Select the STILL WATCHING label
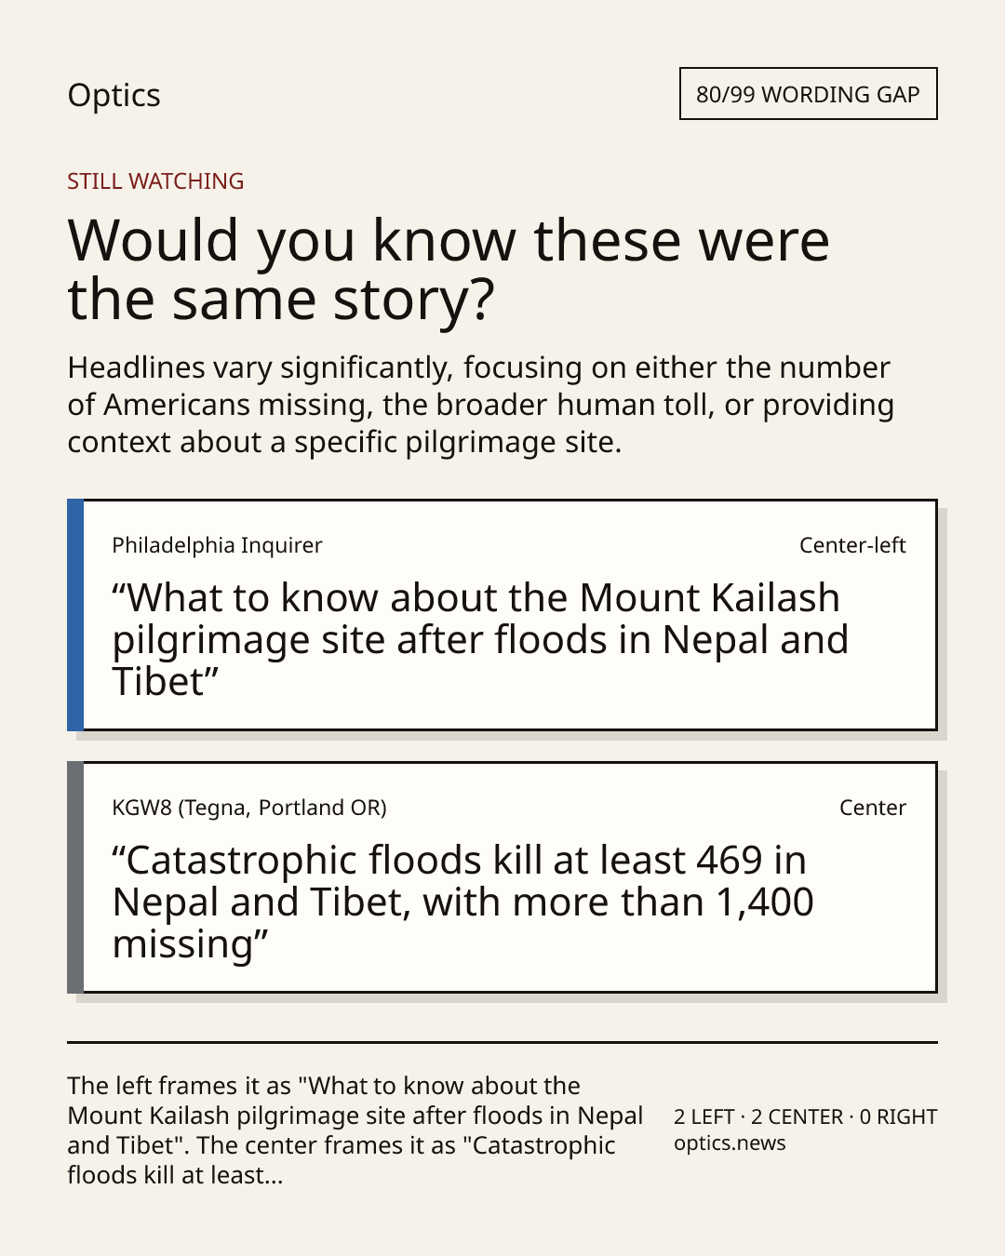1005x1256 pixels. 155,181
